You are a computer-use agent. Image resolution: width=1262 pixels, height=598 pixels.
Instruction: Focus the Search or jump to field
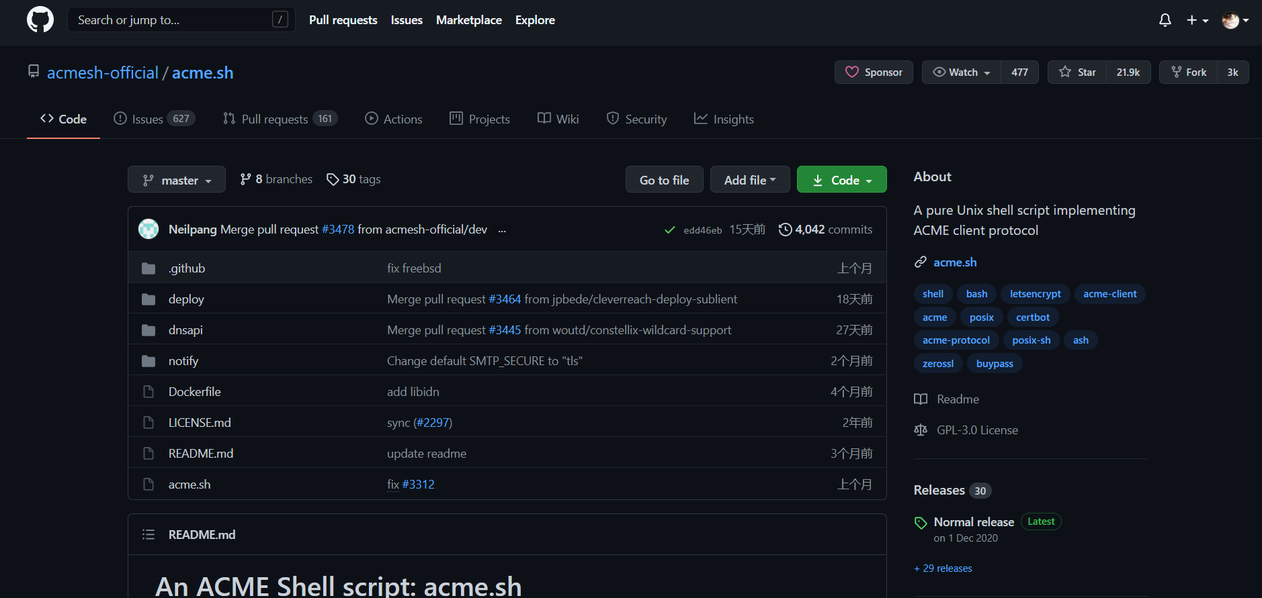click(x=181, y=20)
